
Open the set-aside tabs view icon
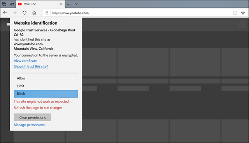pyautogui.click(x=4, y=4)
